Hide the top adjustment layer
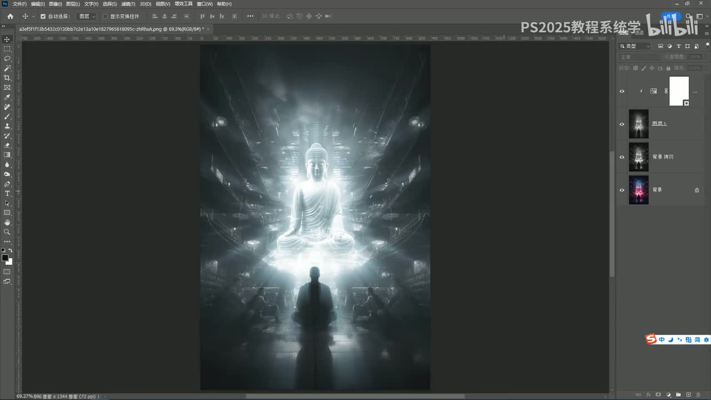The width and height of the screenshot is (711, 400). (622, 91)
